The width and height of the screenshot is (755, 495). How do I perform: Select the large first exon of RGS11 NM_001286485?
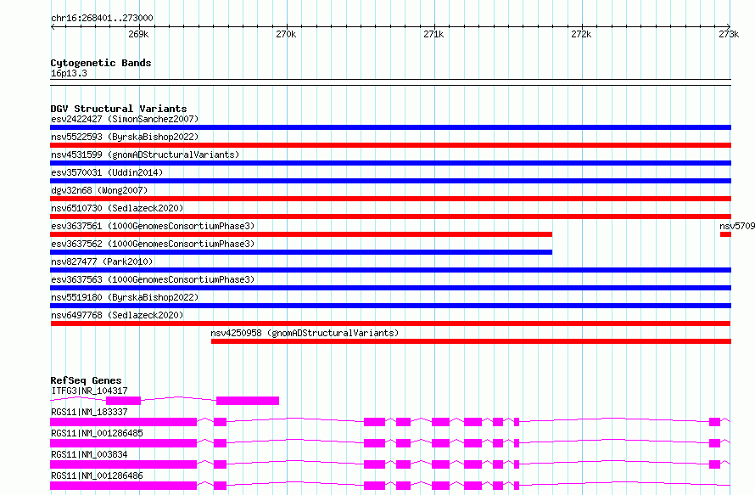(x=123, y=443)
